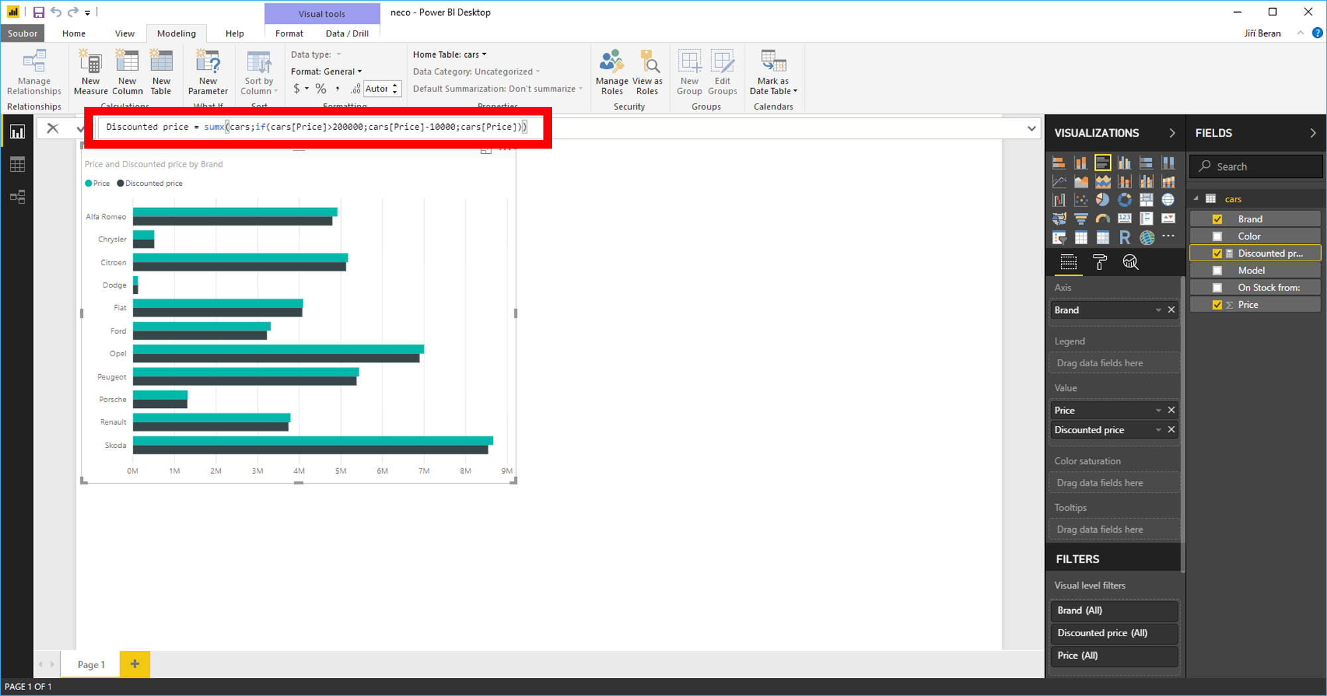Cancel the formula with the X icon
The width and height of the screenshot is (1327, 696).
(52, 128)
